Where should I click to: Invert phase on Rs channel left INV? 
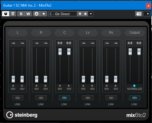[107, 86]
